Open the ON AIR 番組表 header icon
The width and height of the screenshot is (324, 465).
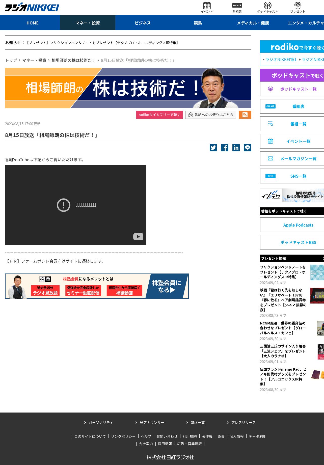(x=237, y=8)
